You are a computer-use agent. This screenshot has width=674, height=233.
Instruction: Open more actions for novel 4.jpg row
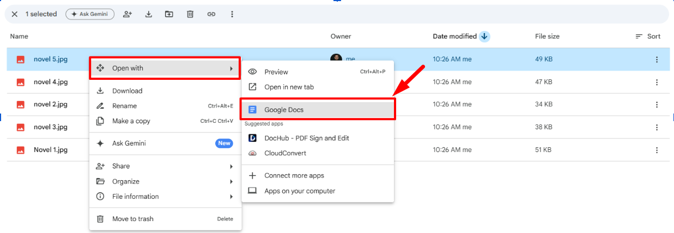click(x=657, y=82)
